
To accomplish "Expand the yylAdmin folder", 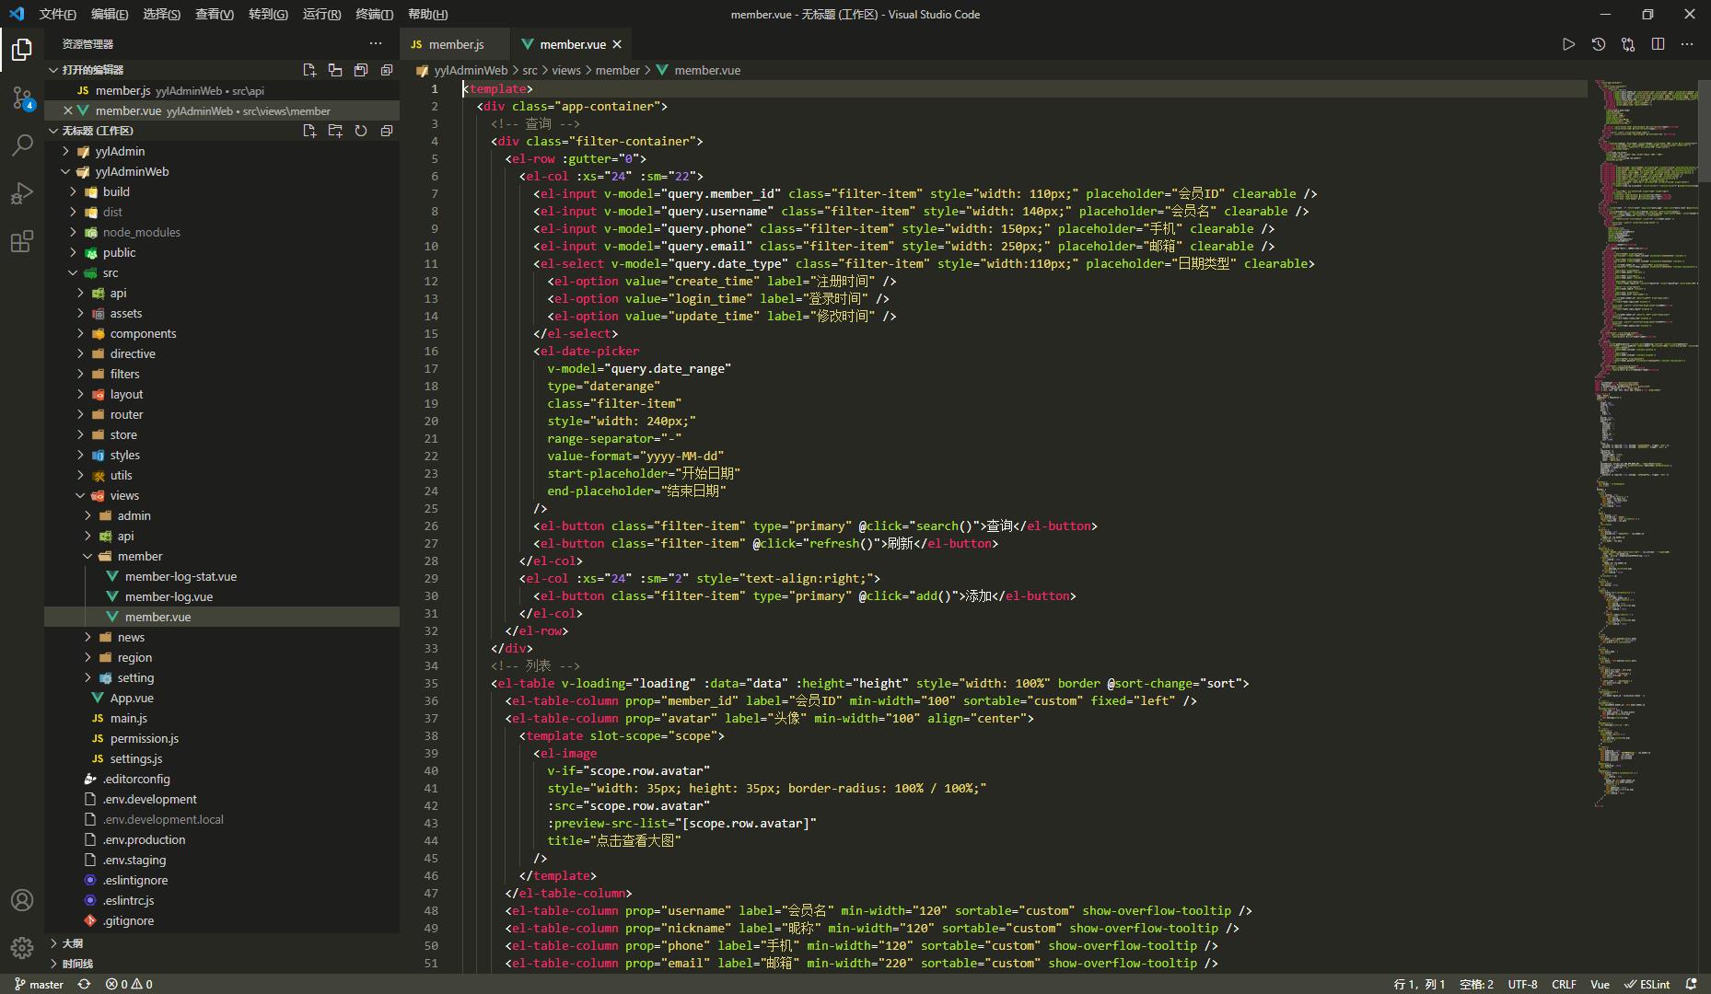I will 120,151.
